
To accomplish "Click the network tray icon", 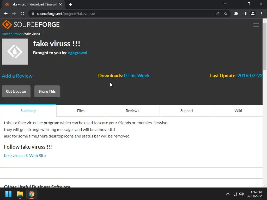I will 235,194.
